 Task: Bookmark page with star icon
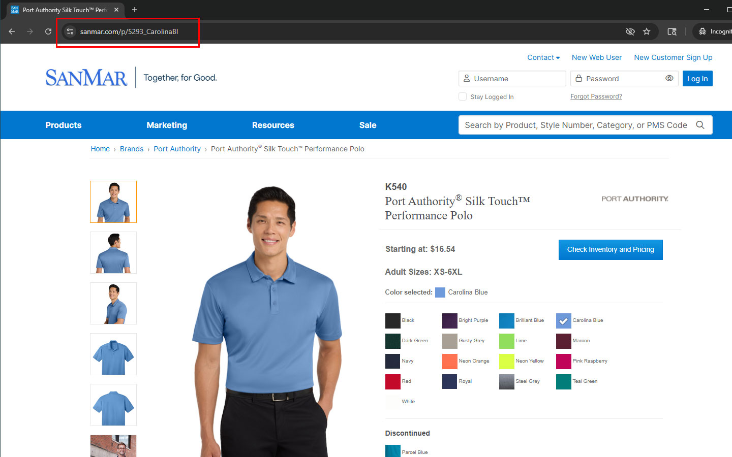pyautogui.click(x=647, y=31)
